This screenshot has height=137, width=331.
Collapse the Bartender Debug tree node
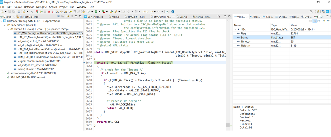coord(1,21)
